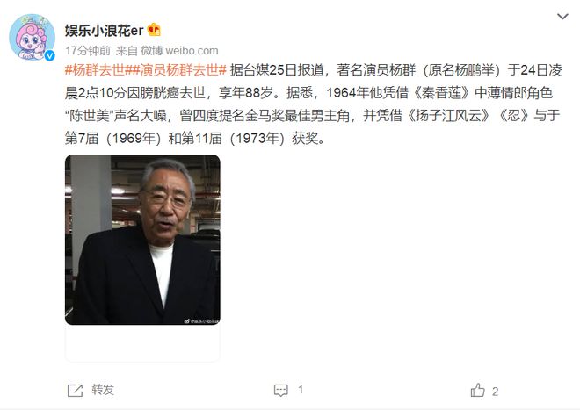Open comments via the speech bubble icon
This screenshot has width=580, height=410.
tap(280, 391)
